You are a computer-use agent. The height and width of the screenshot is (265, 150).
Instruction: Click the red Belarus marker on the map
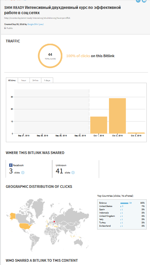point(54,221)
